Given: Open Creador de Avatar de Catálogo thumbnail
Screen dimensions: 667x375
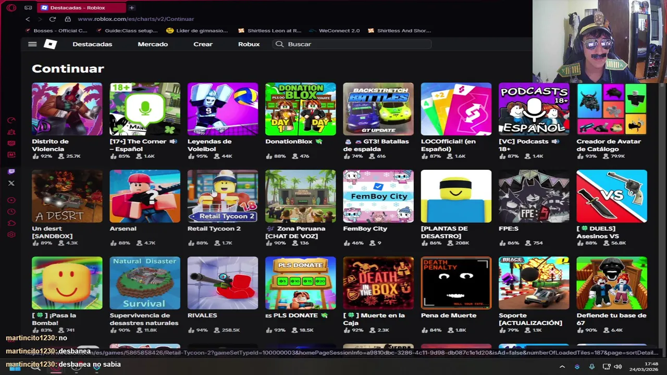Looking at the screenshot, I should click(612, 109).
